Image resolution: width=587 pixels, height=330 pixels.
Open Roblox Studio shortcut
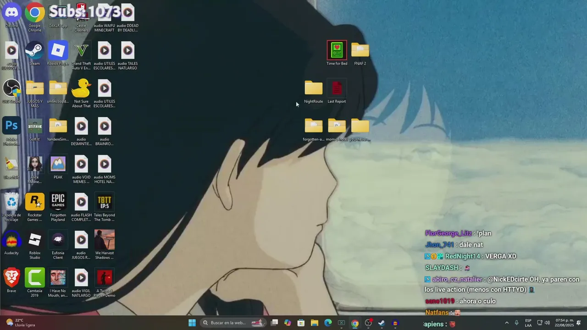35,245
